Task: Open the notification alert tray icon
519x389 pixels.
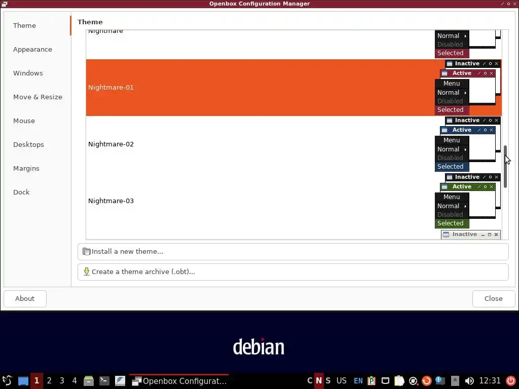Action: [440, 381]
